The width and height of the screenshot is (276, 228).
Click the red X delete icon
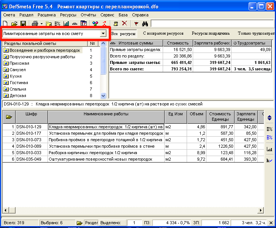pyautogui.click(x=124, y=24)
